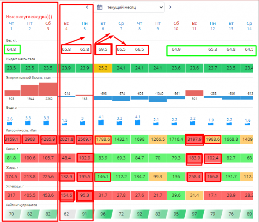259x222 pixels.
Task: Click the nutrient rating cell showing 97
Action: (x=194, y=214)
